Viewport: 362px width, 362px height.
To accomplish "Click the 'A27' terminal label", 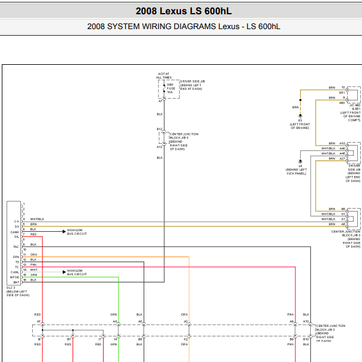I will pyautogui.click(x=342, y=159).
